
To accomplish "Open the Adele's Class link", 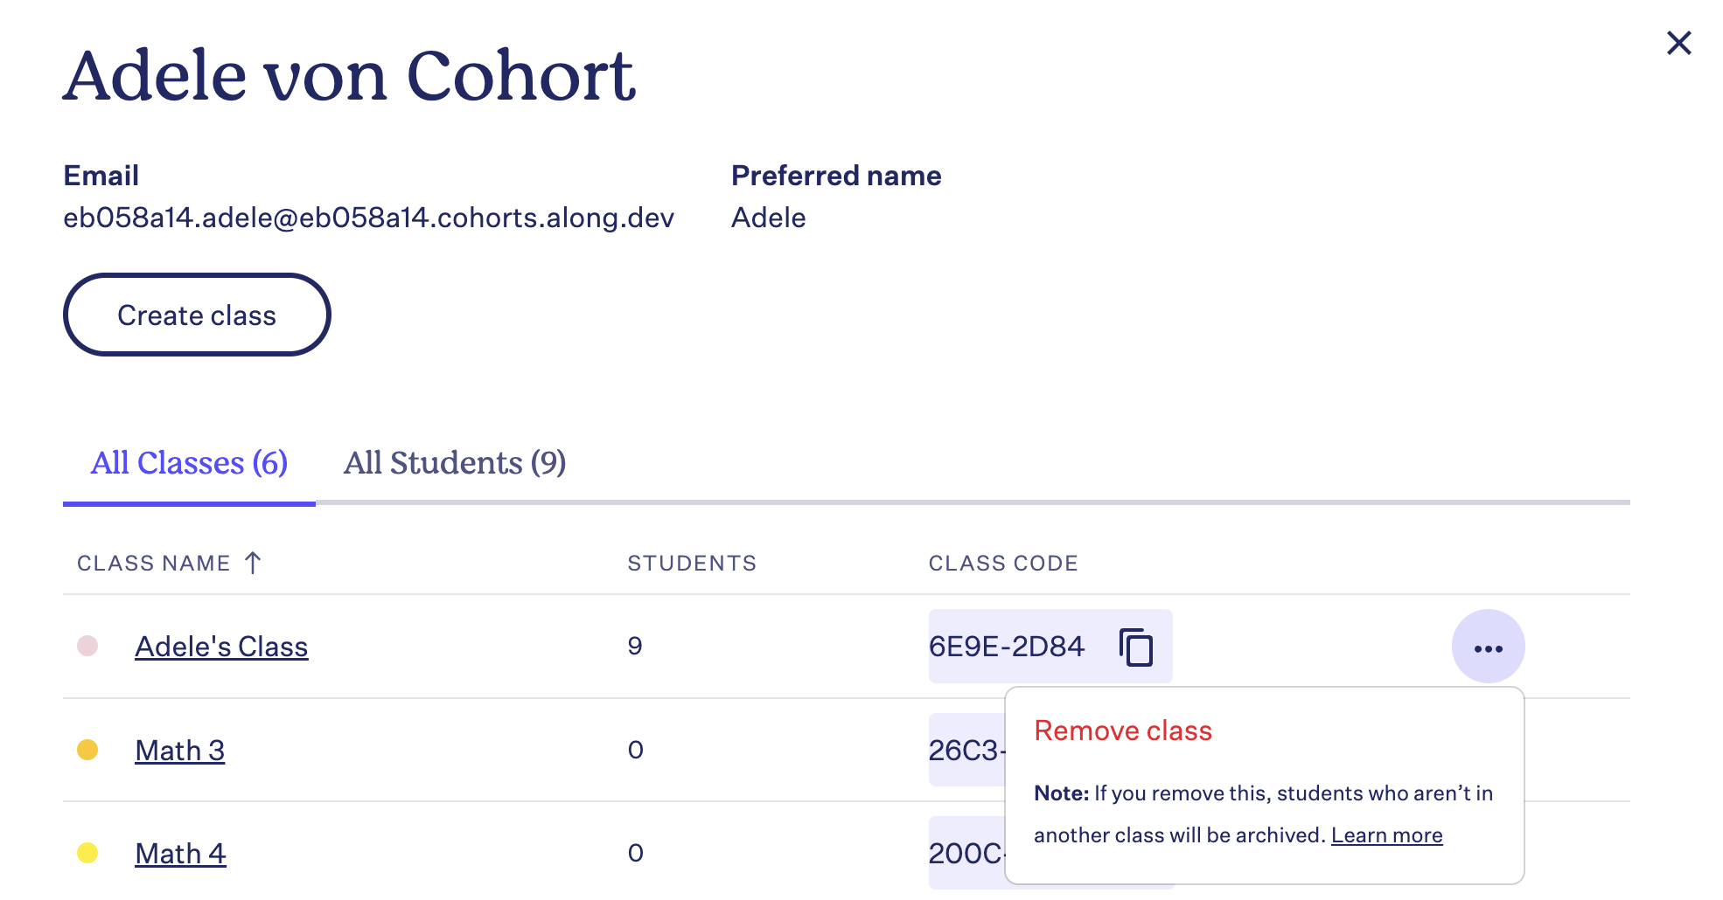I will 221,647.
